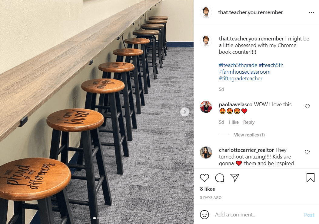
Task: Open the #iteach5thgrade hashtag
Action: click(x=238, y=65)
